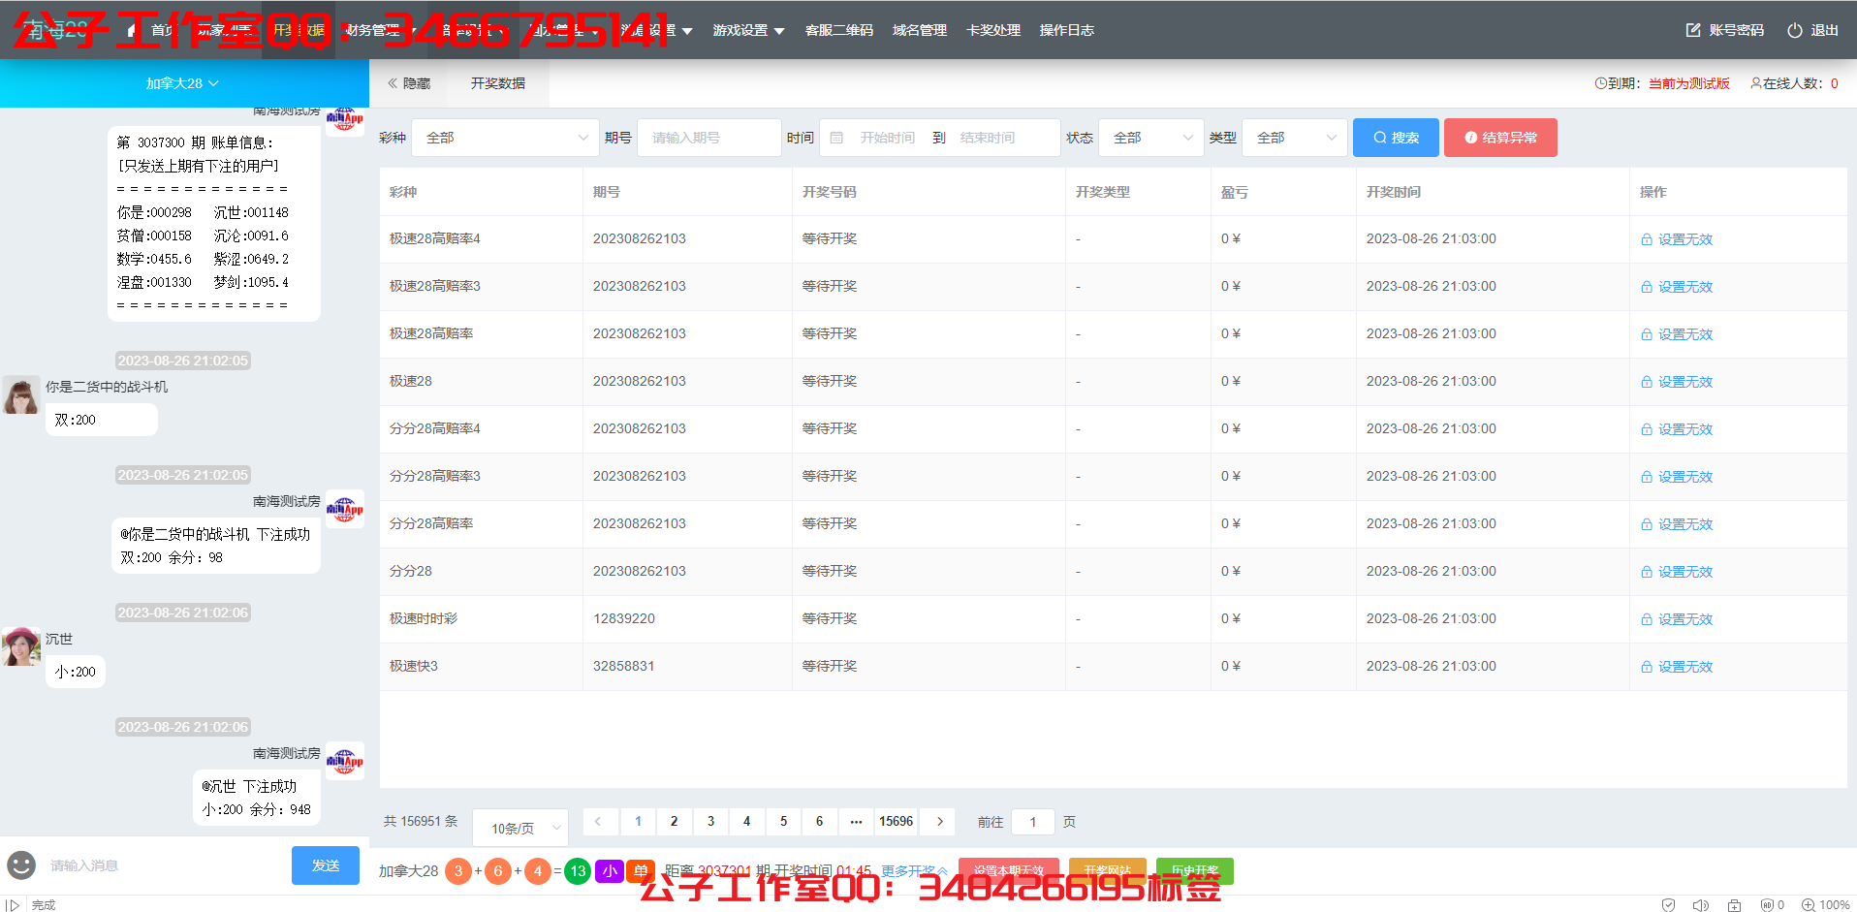The height and width of the screenshot is (912, 1857).
Task: Open the 加拿大28 room dropdown
Action: pyautogui.click(x=183, y=83)
